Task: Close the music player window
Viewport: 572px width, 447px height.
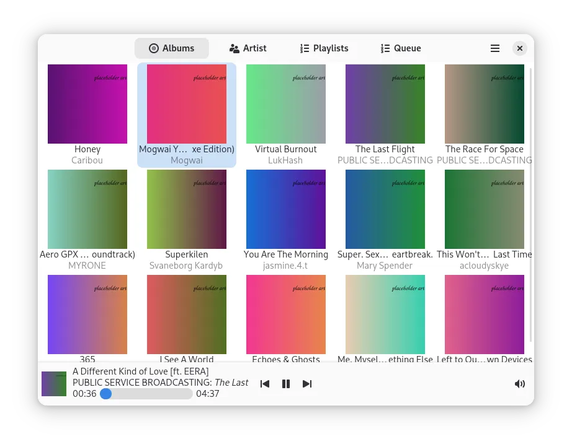Action: click(519, 48)
